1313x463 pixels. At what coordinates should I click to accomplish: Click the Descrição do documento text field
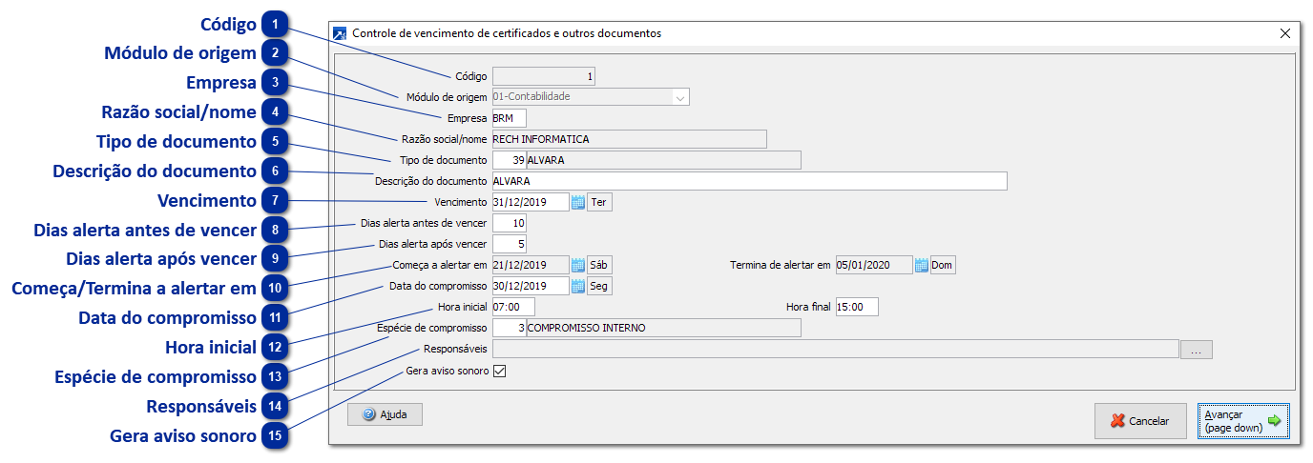pyautogui.click(x=749, y=181)
